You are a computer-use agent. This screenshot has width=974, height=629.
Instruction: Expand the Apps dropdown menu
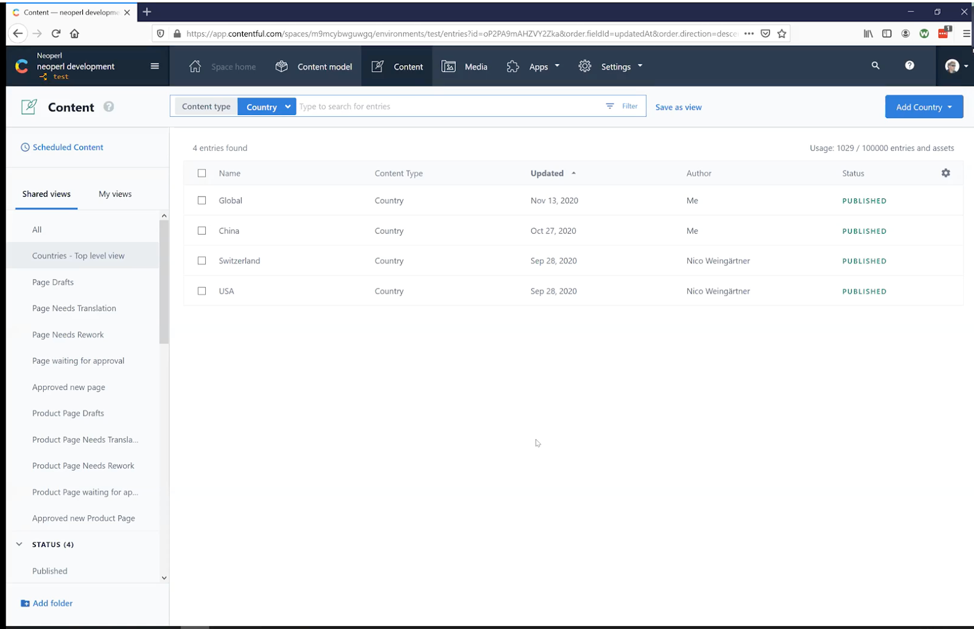533,66
